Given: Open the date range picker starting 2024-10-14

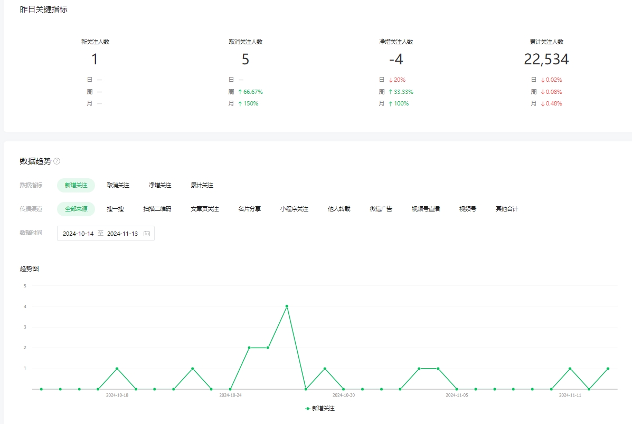Looking at the screenshot, I should (x=78, y=234).
